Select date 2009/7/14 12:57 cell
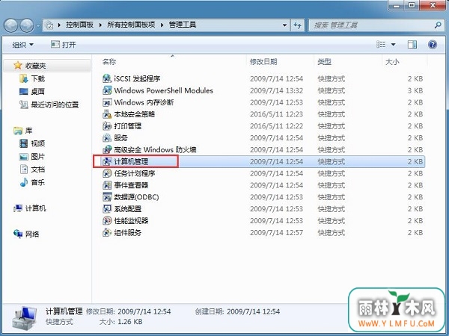The image size is (449, 336). 276,232
